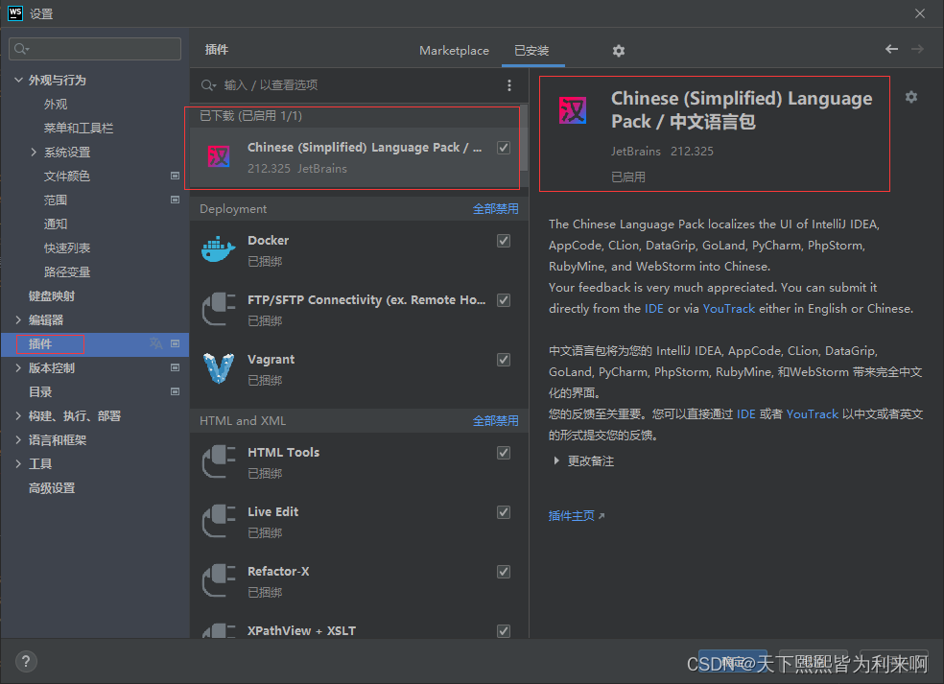
Task: Click the Chinese Language Pack icon in list
Action: (x=218, y=156)
